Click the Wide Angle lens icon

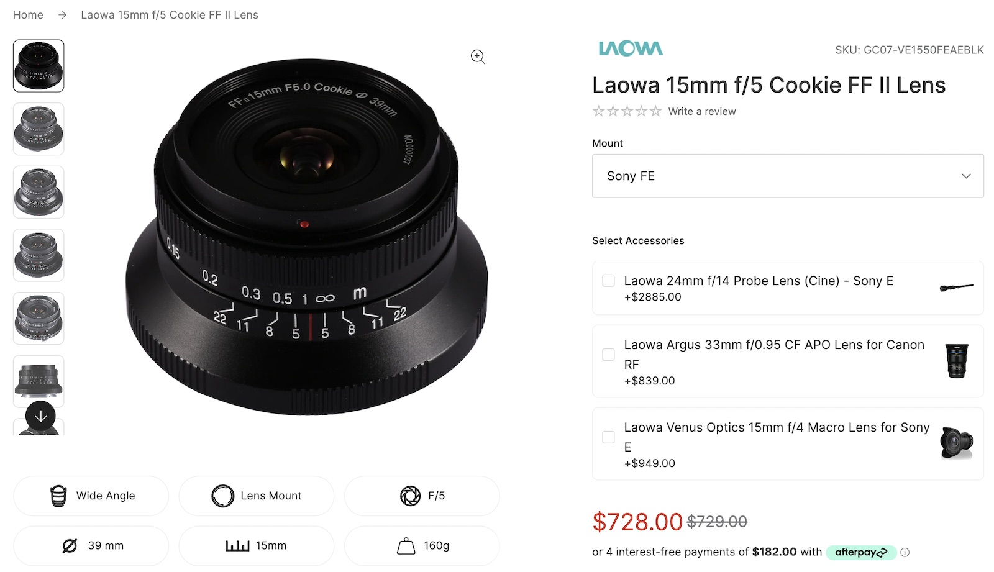[x=58, y=496]
